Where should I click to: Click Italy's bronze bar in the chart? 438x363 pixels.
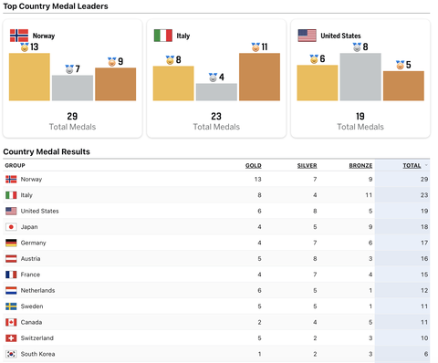(x=259, y=77)
